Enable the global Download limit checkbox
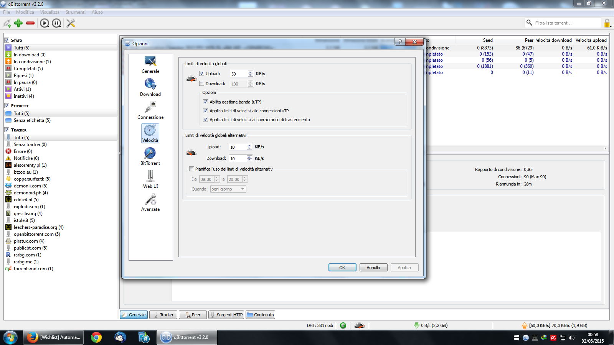The height and width of the screenshot is (345, 614). pyautogui.click(x=202, y=84)
